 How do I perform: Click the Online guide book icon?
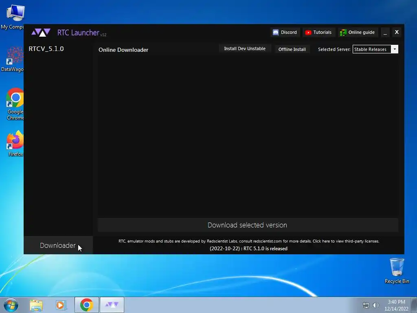(343, 33)
